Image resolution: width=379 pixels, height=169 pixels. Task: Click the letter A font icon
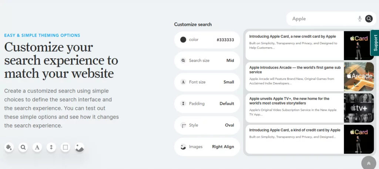point(37,148)
